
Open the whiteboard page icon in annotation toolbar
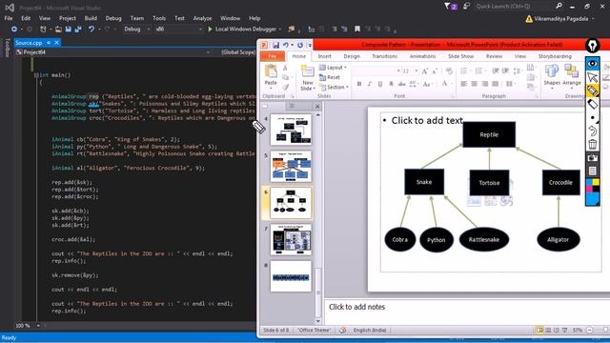coord(592,171)
